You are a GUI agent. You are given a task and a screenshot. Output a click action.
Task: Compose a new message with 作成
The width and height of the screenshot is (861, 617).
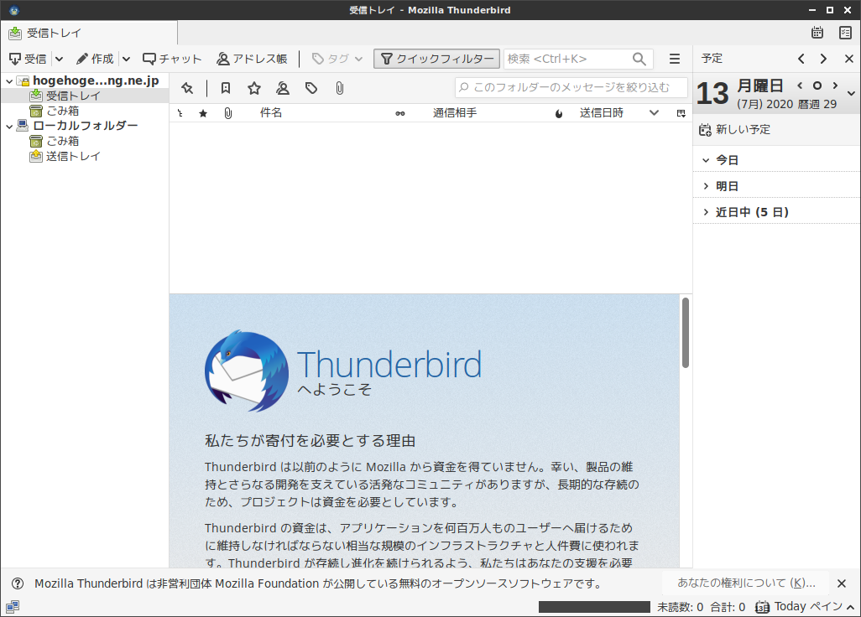[x=95, y=59]
